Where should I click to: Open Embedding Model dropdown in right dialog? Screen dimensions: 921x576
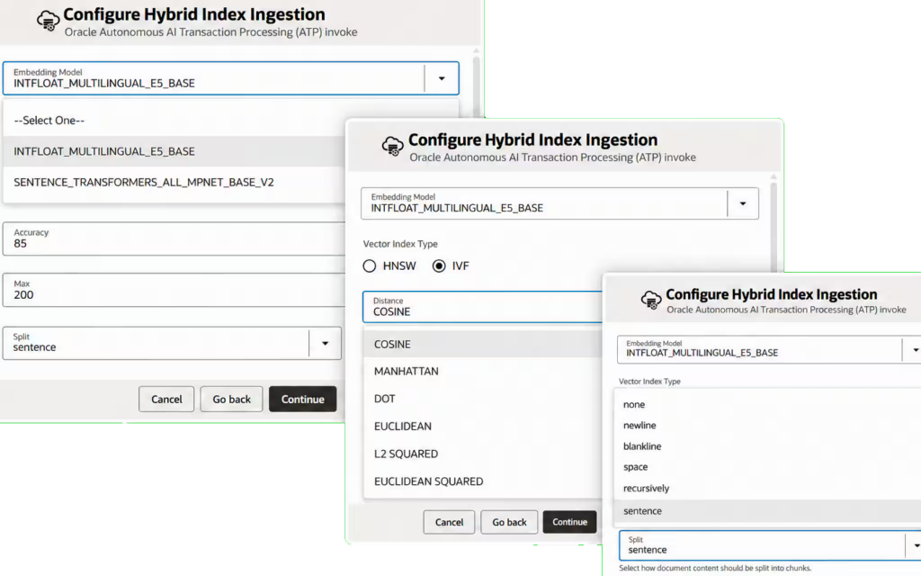(x=769, y=350)
